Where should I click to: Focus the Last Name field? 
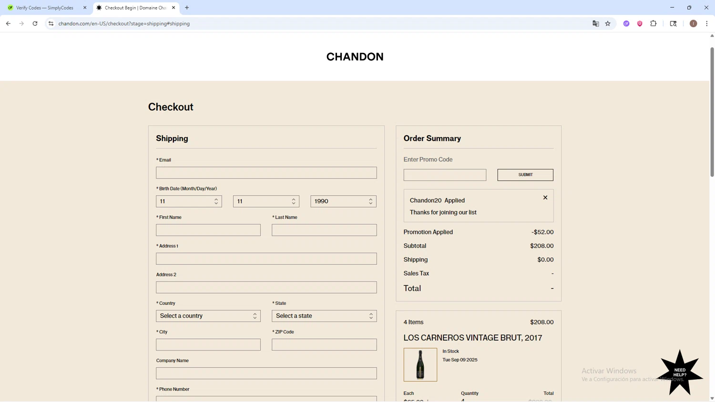324,230
